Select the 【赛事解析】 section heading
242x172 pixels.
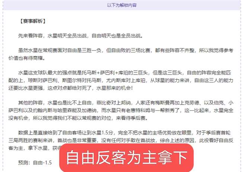(x=32, y=21)
